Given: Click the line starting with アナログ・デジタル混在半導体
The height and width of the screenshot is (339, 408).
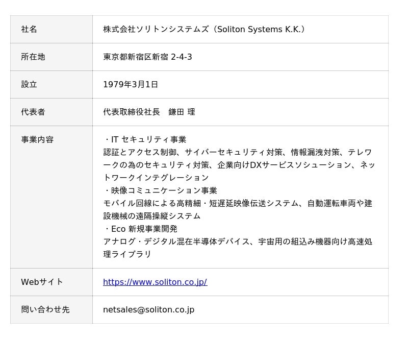Looking at the screenshot, I should pyautogui.click(x=237, y=241).
